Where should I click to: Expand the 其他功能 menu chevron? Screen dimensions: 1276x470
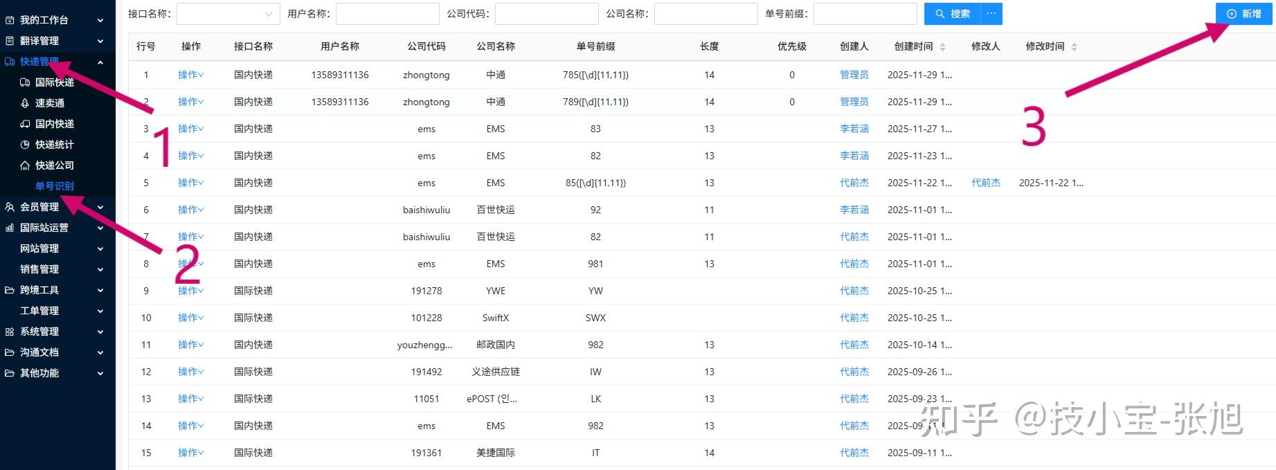point(100,374)
